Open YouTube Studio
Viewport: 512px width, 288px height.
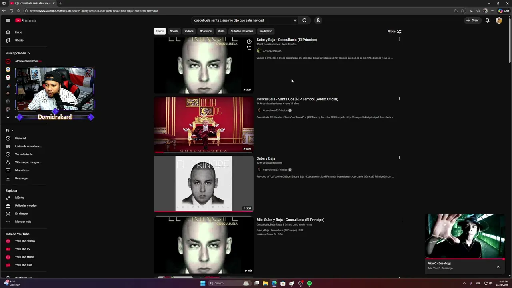(24, 241)
